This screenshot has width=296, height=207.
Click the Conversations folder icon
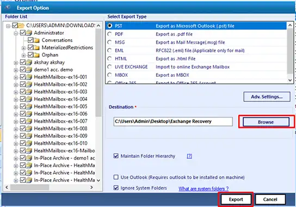click(x=37, y=40)
